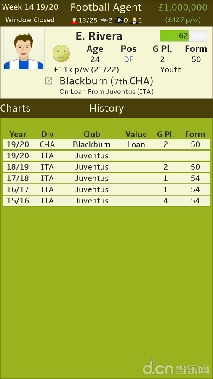Tap E. Rivera's portrait picture

[x=24, y=49]
